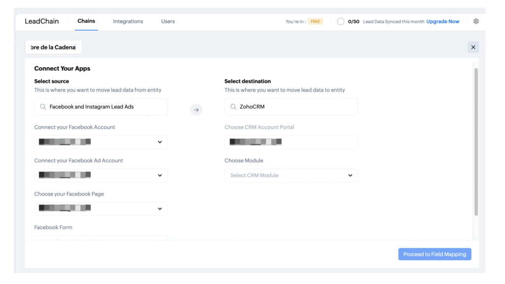Close the chain editor with X

(473, 47)
